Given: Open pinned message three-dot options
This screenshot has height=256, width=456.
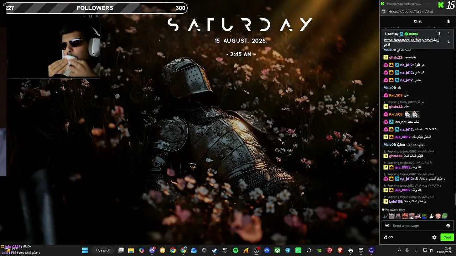Looking at the screenshot, I should click(449, 34).
